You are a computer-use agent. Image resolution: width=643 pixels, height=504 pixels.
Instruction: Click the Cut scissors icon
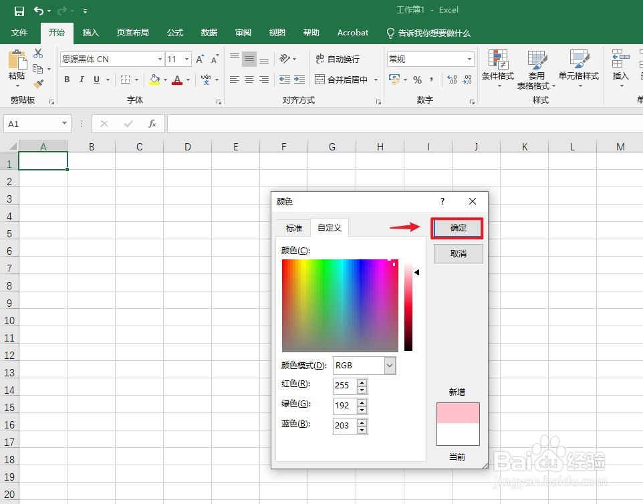click(38, 53)
